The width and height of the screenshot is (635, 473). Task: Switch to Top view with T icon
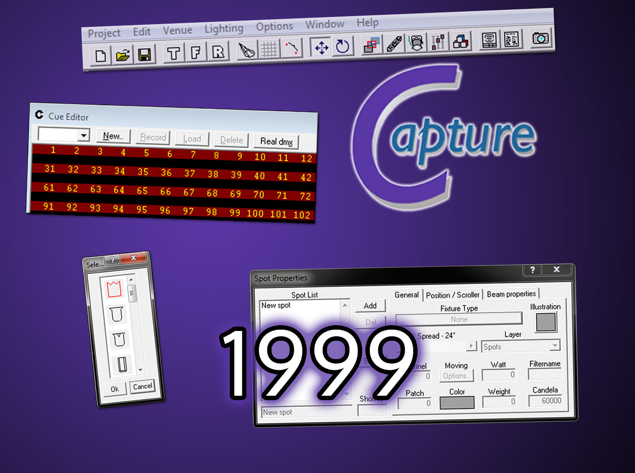click(x=174, y=53)
